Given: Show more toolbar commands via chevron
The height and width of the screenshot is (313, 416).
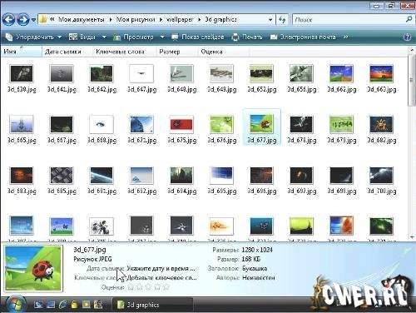Looking at the screenshot, I should pyautogui.click(x=345, y=37).
